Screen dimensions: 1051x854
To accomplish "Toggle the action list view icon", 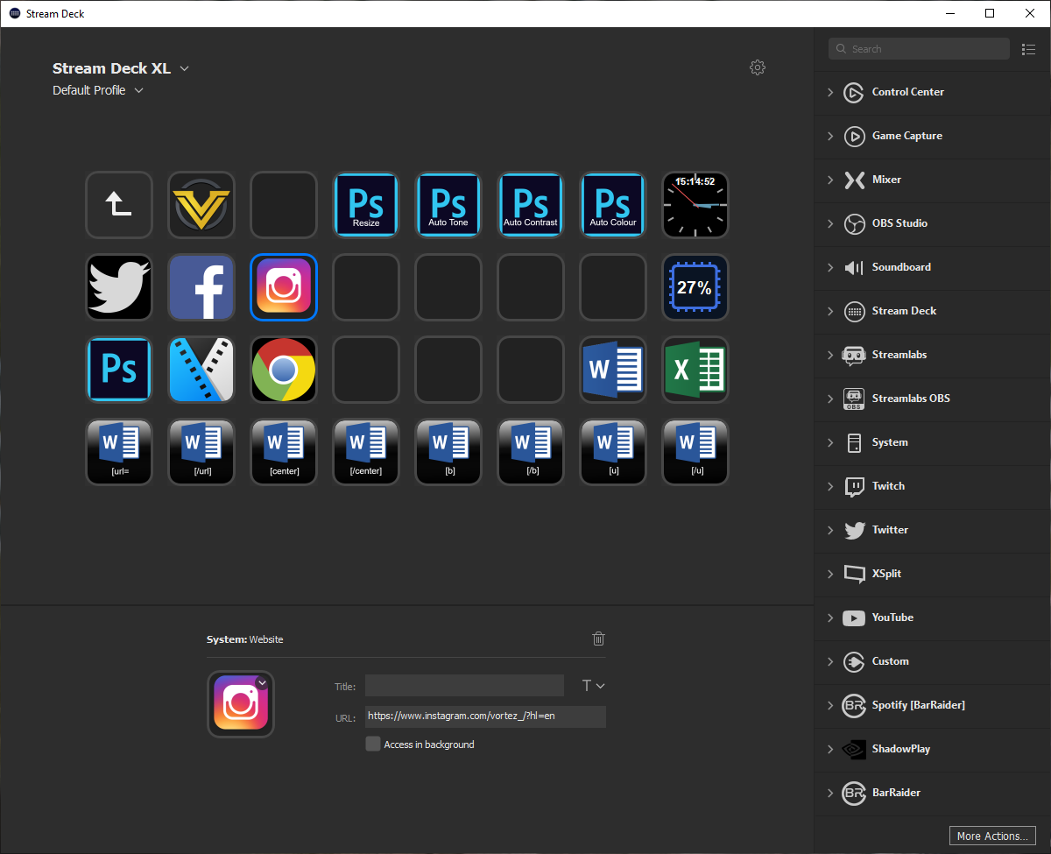I will pos(1029,49).
